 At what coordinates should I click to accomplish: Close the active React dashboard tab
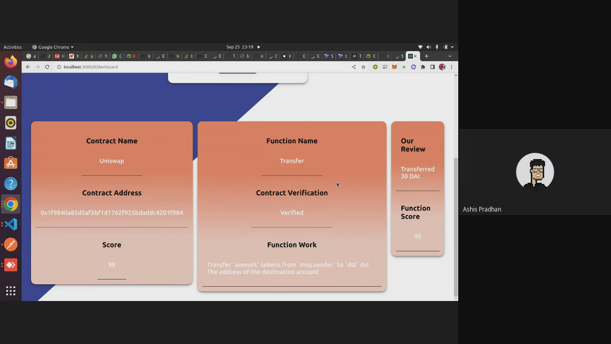click(x=415, y=56)
